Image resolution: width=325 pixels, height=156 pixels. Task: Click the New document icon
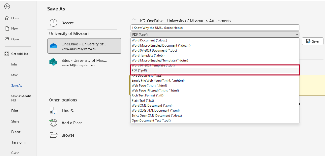[7, 28]
